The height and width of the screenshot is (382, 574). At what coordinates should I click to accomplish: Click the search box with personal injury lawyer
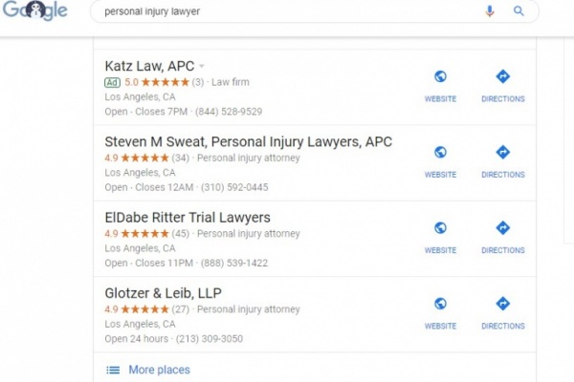(287, 11)
